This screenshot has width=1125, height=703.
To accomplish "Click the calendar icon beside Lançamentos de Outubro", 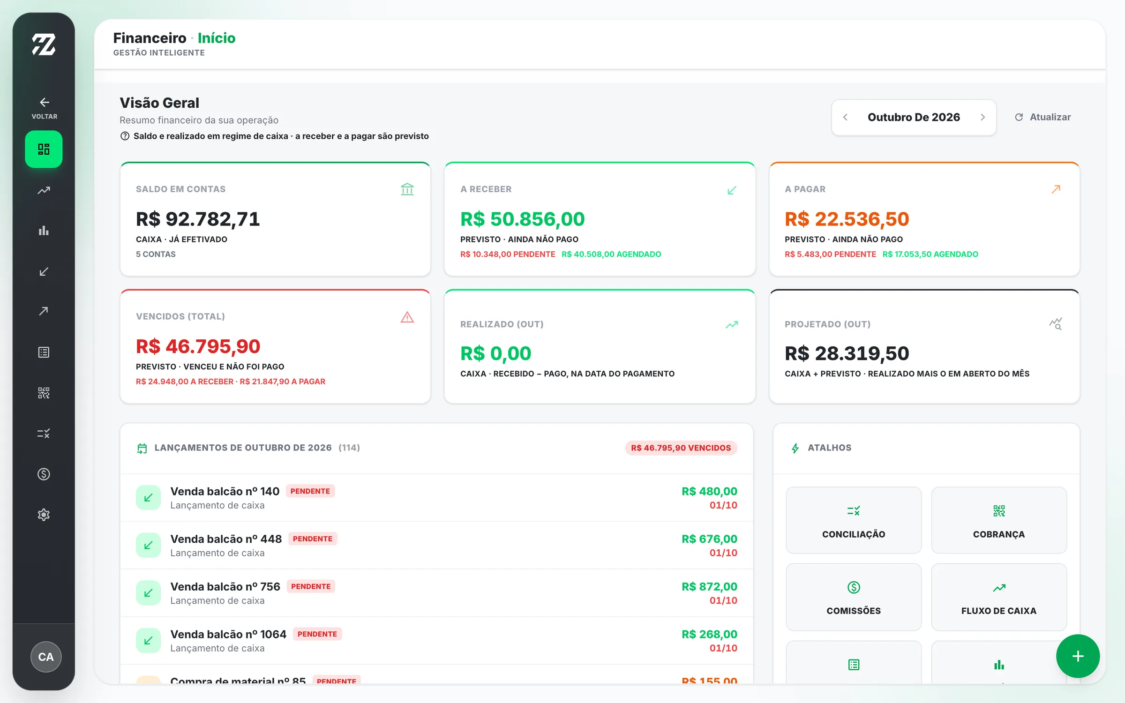I will click(x=142, y=449).
